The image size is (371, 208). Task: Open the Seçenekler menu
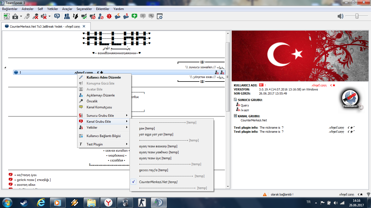coord(84,9)
